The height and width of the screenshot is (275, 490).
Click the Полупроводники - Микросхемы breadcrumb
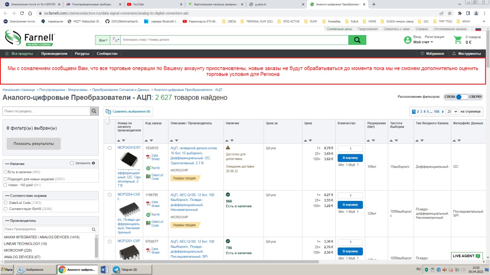[64, 90]
